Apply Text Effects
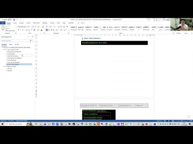The image size is (193, 144). point(34,30)
